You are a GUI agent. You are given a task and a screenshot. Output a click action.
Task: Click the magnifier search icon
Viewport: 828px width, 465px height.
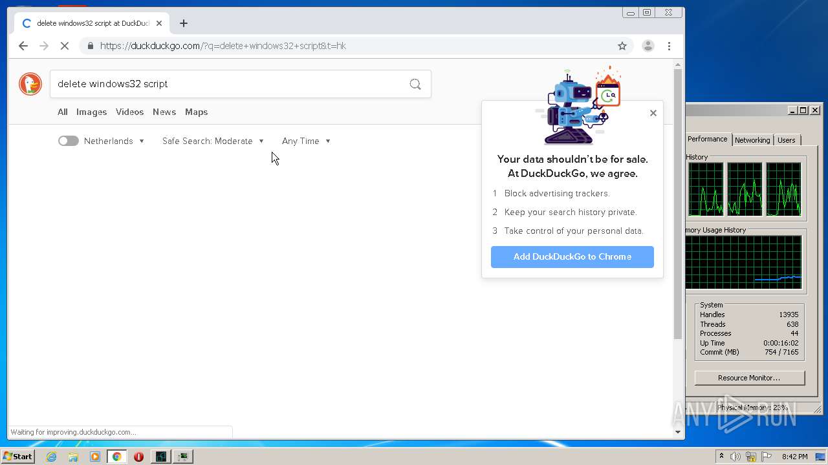coord(415,84)
